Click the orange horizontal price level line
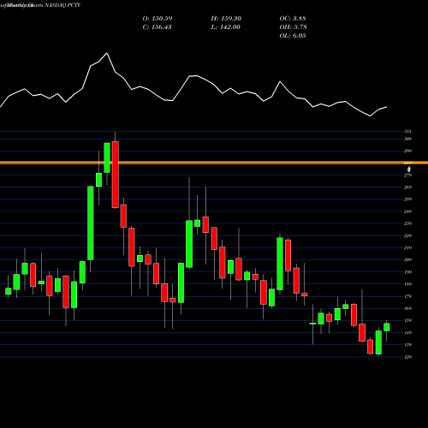This screenshot has height=428, width=428. point(214,163)
